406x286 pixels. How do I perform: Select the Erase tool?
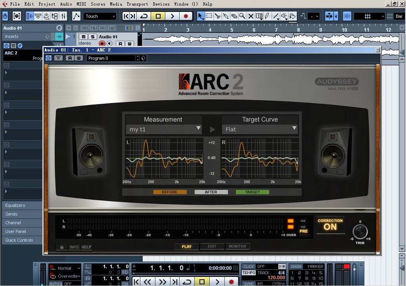point(234,16)
